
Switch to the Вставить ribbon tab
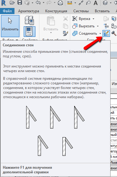102,11
